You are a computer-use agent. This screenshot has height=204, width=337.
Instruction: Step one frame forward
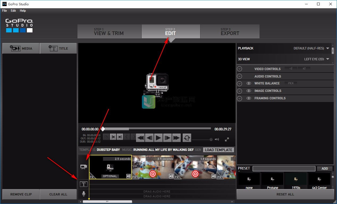coord(167,138)
